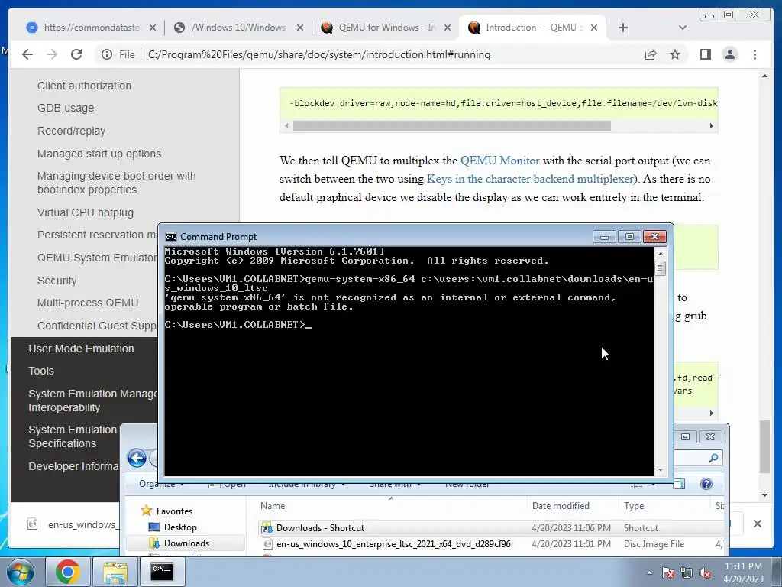
Task: Close the Introduction — QEMU tab
Action: pyautogui.click(x=594, y=28)
